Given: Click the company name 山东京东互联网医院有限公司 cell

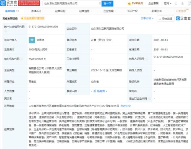Looking at the screenshot, I should point(108,29).
